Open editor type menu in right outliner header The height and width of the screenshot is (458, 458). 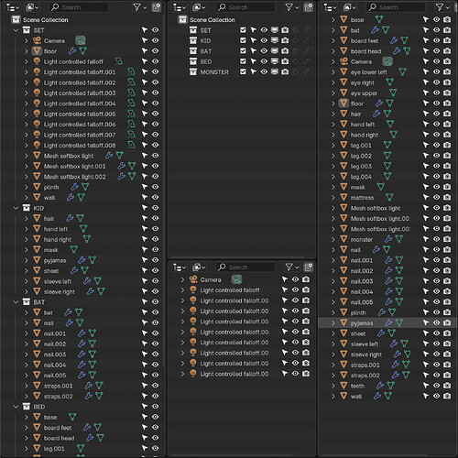[330, 7]
